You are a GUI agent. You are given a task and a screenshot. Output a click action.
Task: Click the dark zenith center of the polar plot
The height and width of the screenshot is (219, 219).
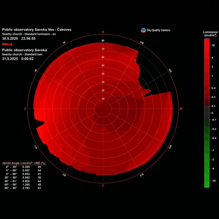coord(103,109)
